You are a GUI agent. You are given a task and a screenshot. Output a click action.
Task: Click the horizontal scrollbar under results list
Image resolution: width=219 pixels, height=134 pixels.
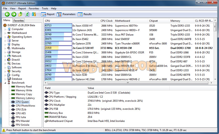[128, 83]
